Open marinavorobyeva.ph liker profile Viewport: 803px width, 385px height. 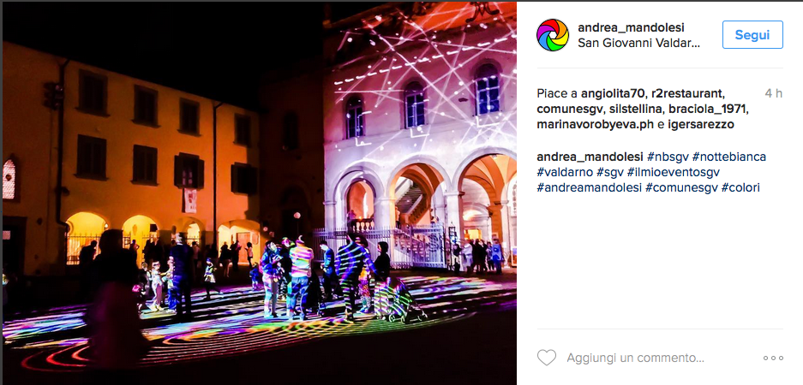coord(595,125)
